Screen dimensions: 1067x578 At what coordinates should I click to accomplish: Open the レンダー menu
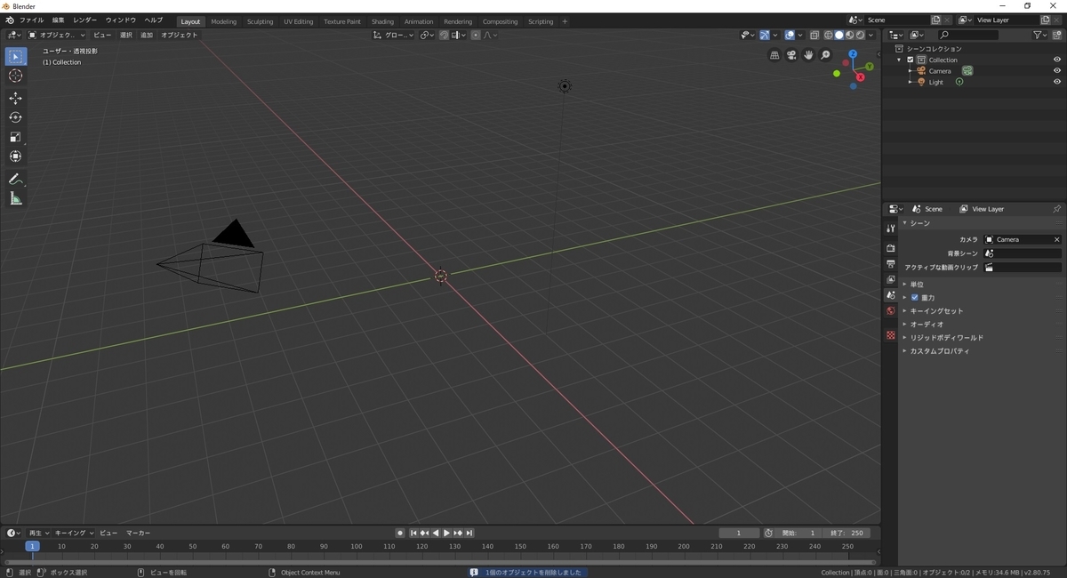pos(84,20)
